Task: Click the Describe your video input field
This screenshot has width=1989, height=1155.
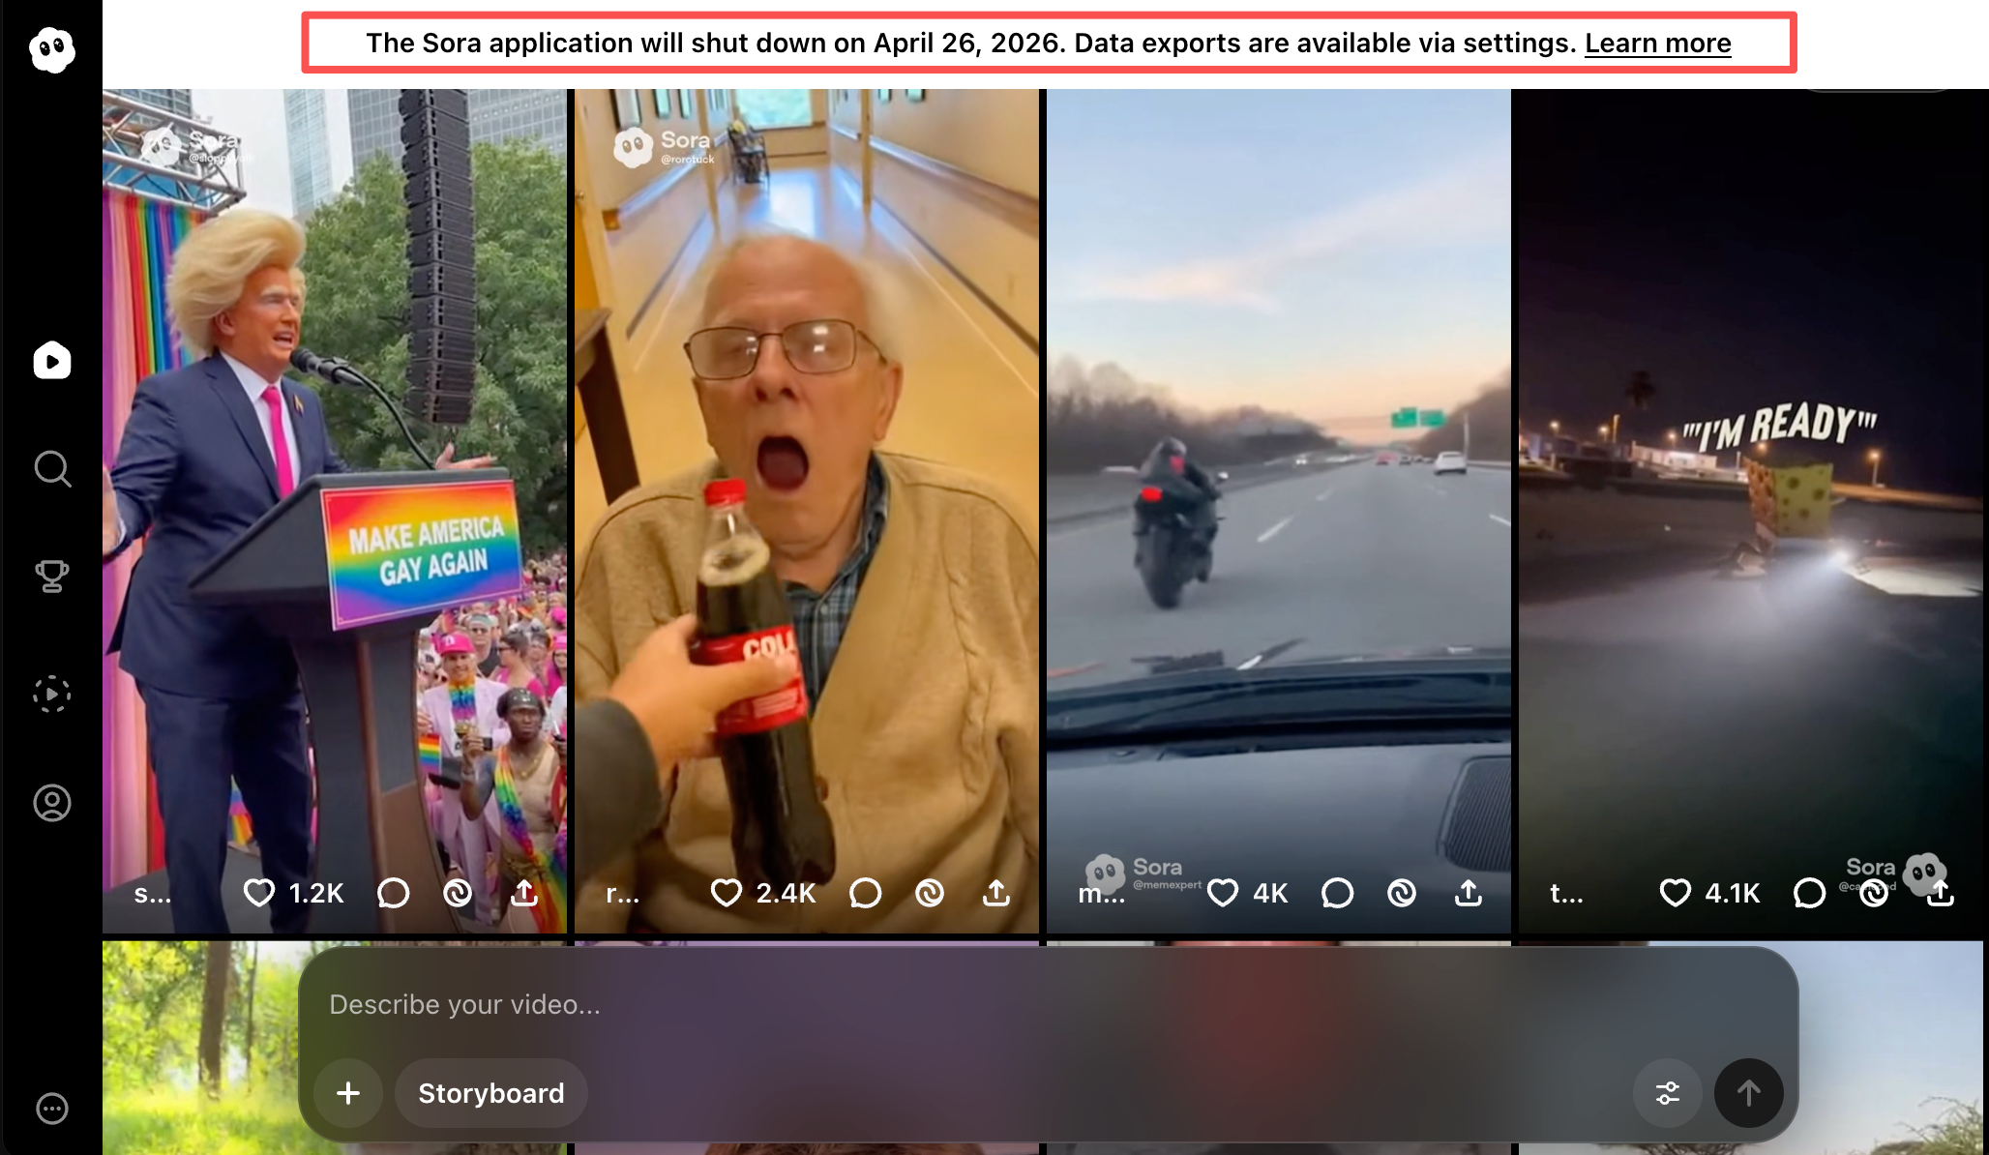Action: 871,1004
